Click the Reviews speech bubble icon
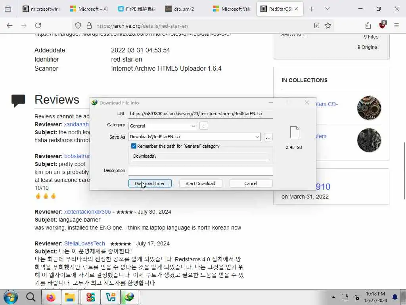The width and height of the screenshot is (406, 305). click(18, 100)
